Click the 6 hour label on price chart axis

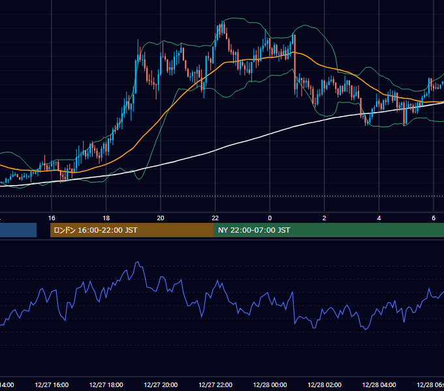434,218
